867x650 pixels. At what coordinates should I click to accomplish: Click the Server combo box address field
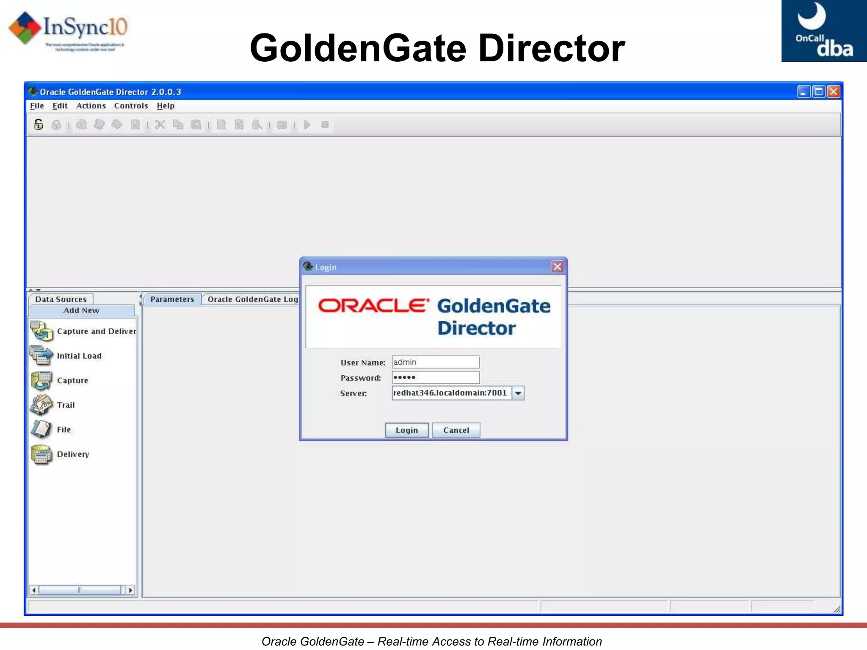click(450, 393)
